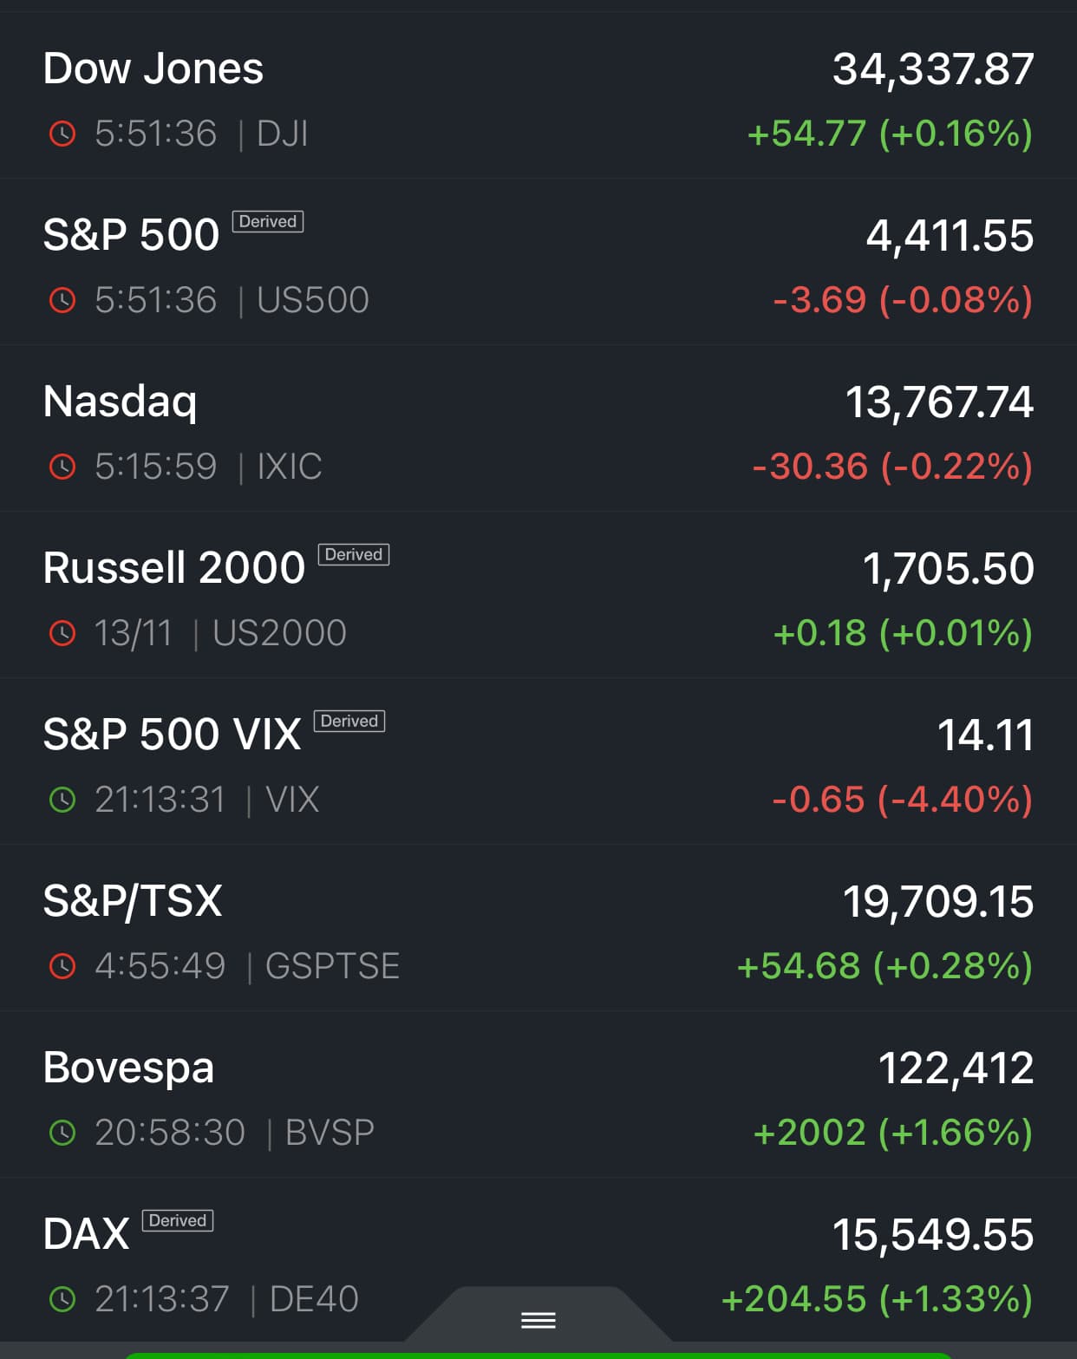The image size is (1077, 1359).
Task: Click the Derived badge next to Russell 2000
Action: [354, 555]
